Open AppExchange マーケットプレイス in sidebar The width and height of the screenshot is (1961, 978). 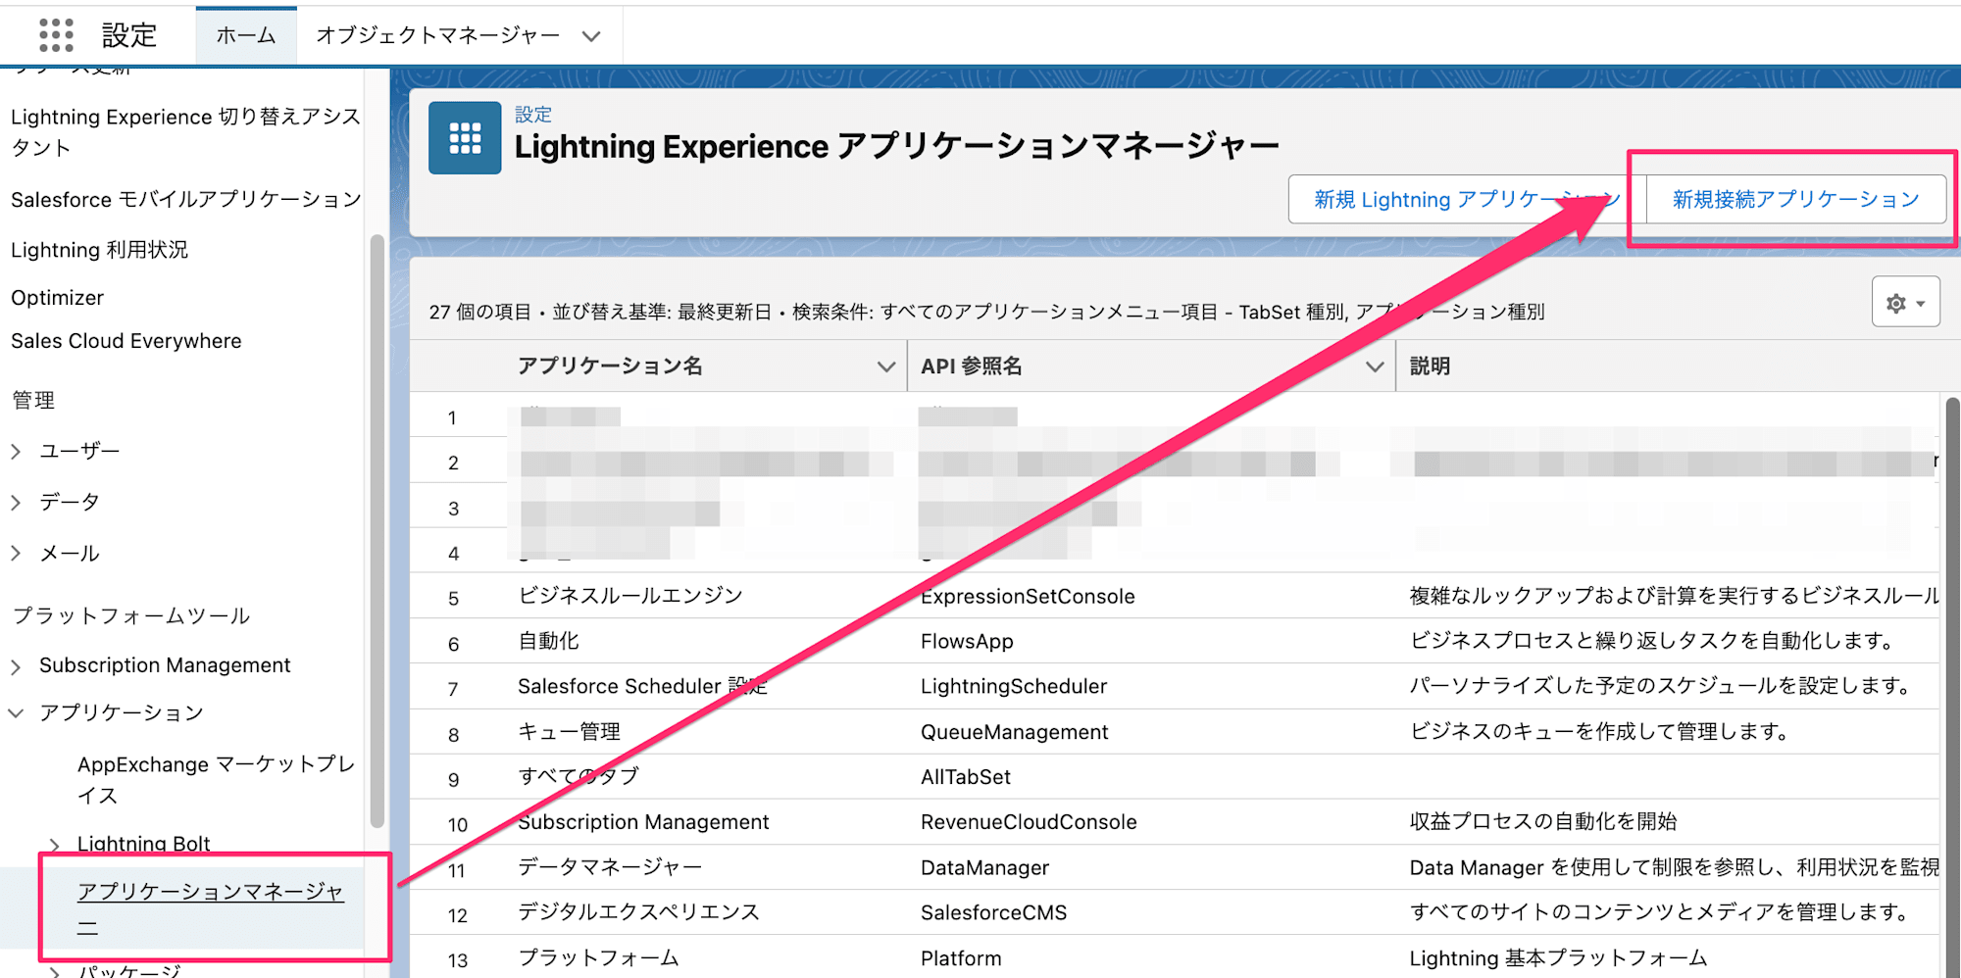coord(216,779)
